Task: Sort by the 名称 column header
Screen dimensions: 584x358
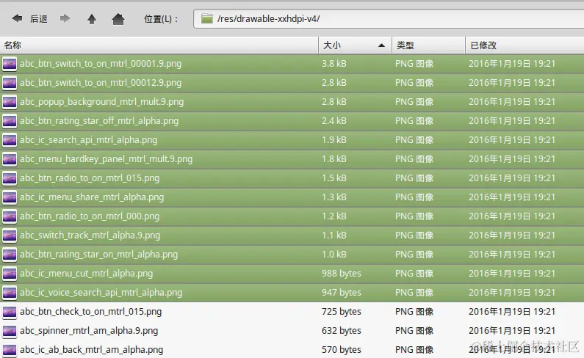Action: tap(159, 45)
